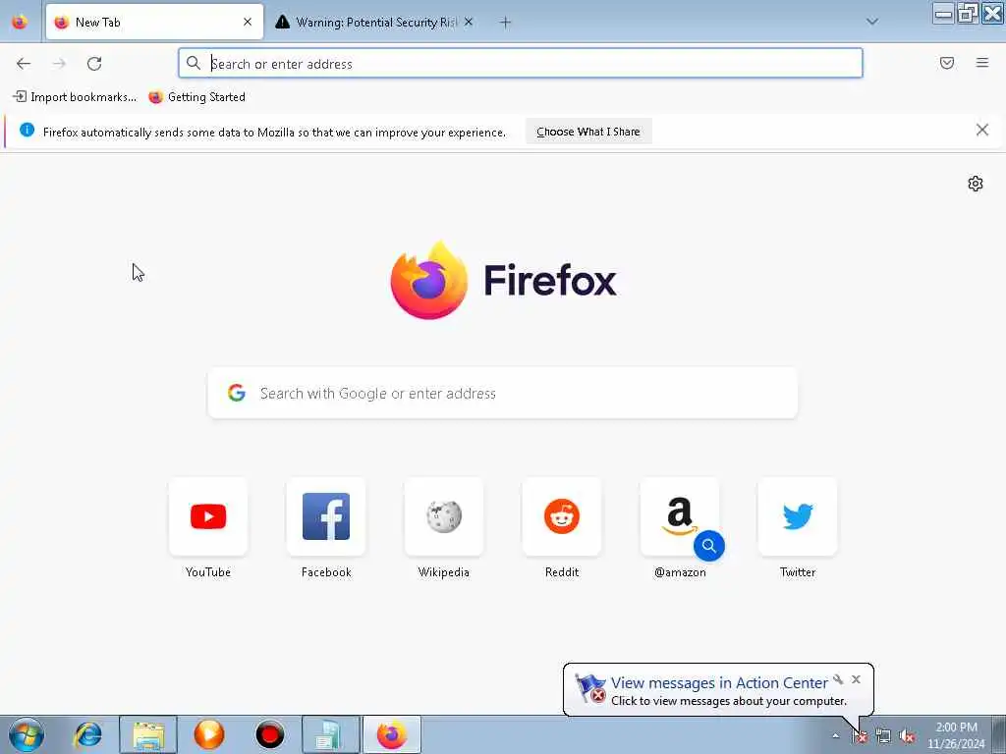The width and height of the screenshot is (1006, 754).
Task: Open Windows Explorer folder from taskbar
Action: pyautogui.click(x=148, y=734)
